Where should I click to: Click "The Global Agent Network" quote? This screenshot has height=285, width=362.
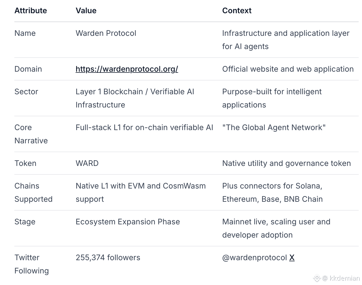tap(274, 127)
